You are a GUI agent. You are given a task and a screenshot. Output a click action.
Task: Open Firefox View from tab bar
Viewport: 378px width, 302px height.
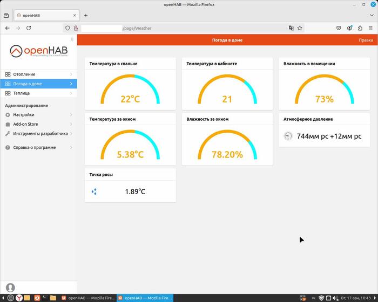tap(6, 16)
